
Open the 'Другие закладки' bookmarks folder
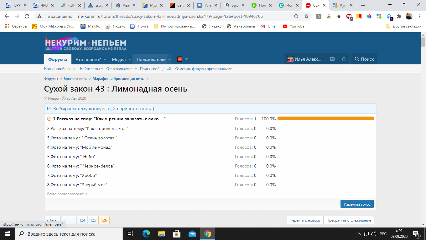point(403,26)
